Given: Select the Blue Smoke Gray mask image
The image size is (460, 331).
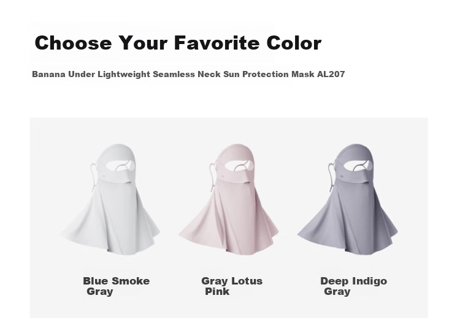Looking at the screenshot, I should pyautogui.click(x=110, y=199).
